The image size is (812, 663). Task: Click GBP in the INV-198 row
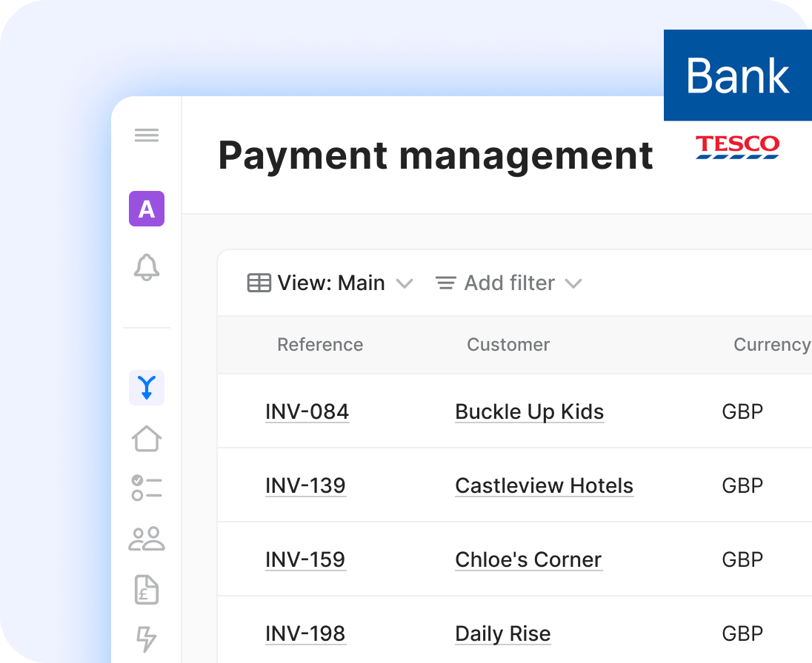tap(742, 633)
